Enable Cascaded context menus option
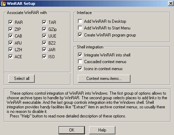Image resolution: width=174 pixels, height=135 pixels. [x=80, y=62]
